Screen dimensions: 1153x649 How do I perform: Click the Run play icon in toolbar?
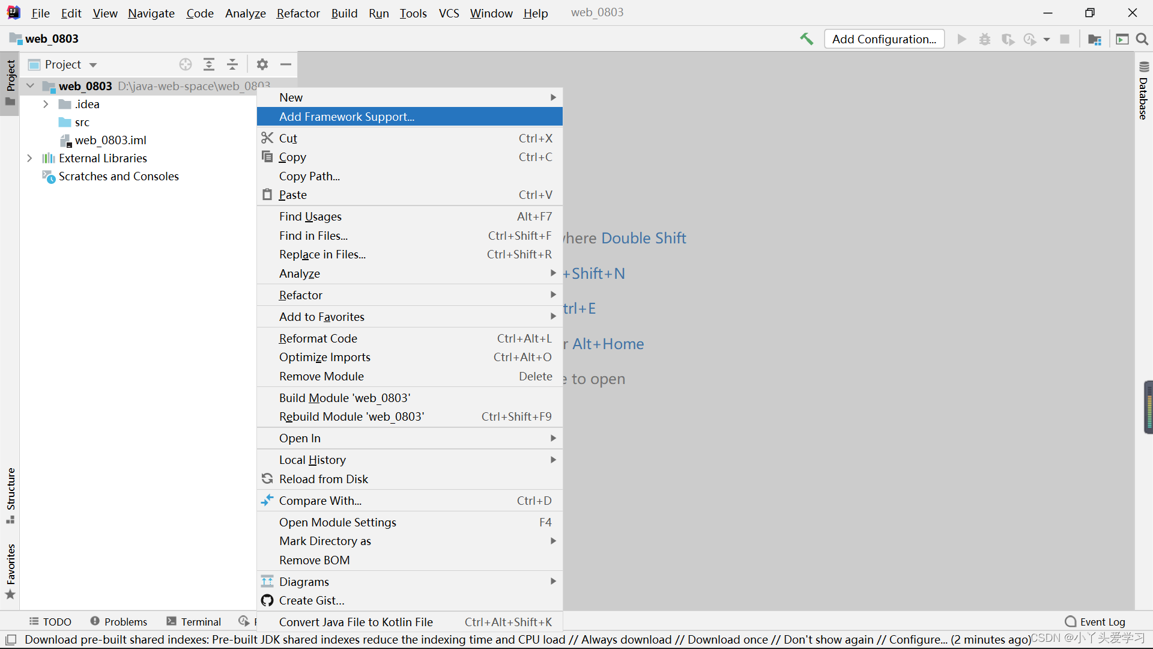pyautogui.click(x=962, y=39)
